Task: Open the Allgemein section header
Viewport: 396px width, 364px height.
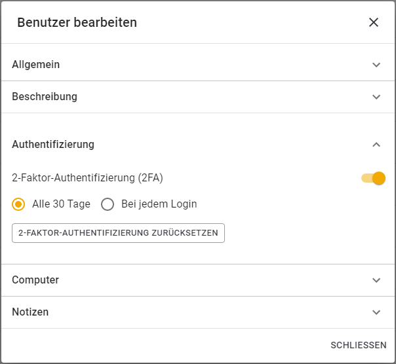Action: (36, 65)
